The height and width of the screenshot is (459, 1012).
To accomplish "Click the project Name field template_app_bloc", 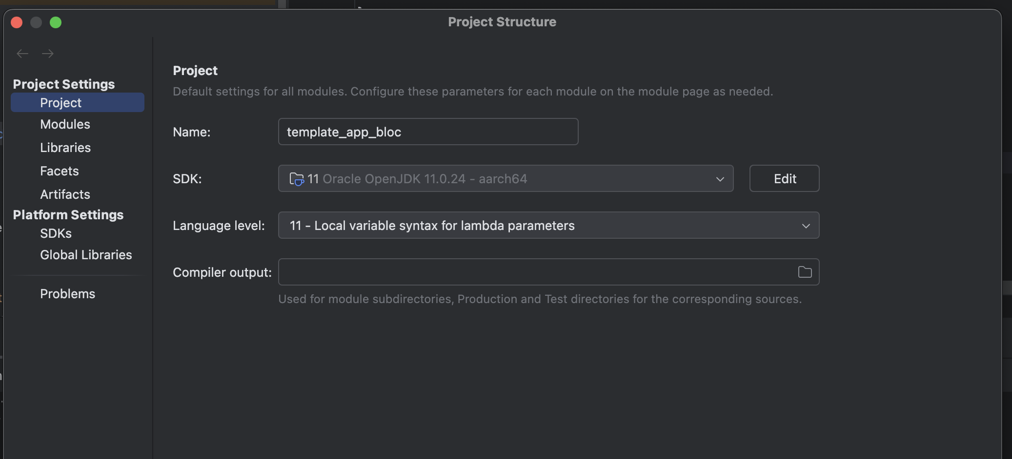I will click(428, 132).
